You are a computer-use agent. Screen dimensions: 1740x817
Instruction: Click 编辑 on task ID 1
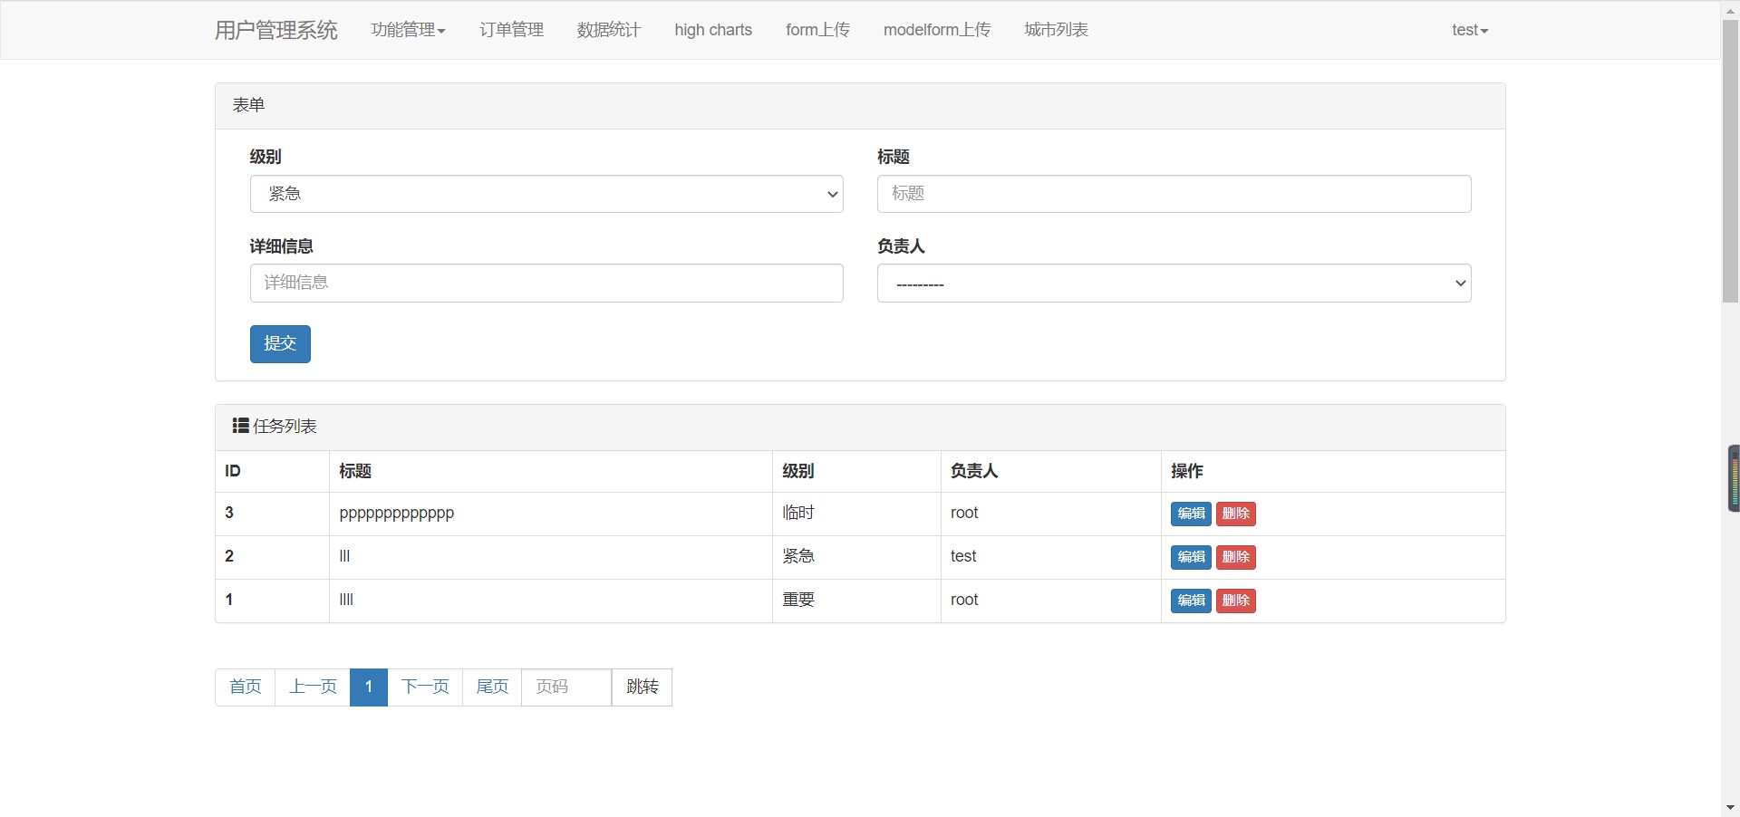tap(1191, 601)
